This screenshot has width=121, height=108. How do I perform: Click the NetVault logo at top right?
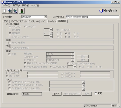pos(108,11)
